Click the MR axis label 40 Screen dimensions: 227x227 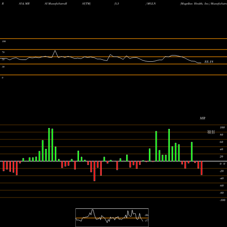click(x=222, y=149)
